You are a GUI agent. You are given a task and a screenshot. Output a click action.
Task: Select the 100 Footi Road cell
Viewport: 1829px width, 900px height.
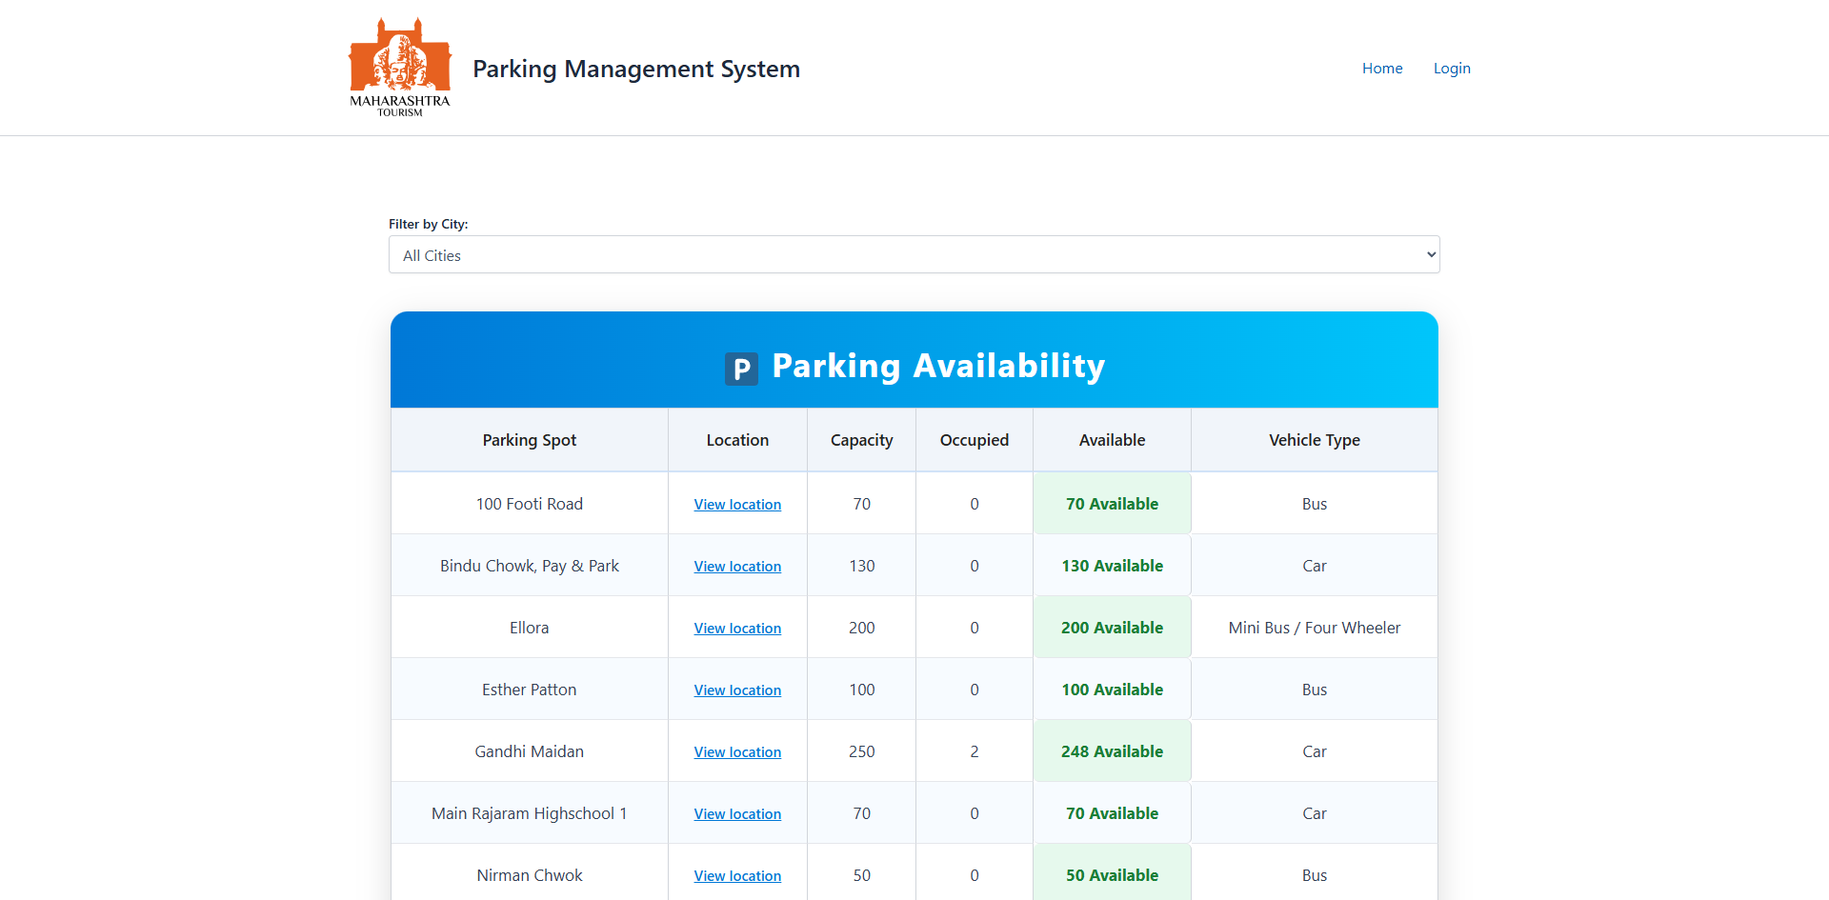click(x=530, y=504)
